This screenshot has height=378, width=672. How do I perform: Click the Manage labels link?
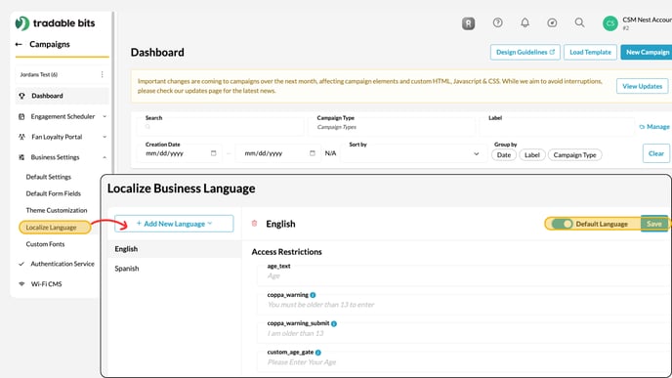coord(654,127)
